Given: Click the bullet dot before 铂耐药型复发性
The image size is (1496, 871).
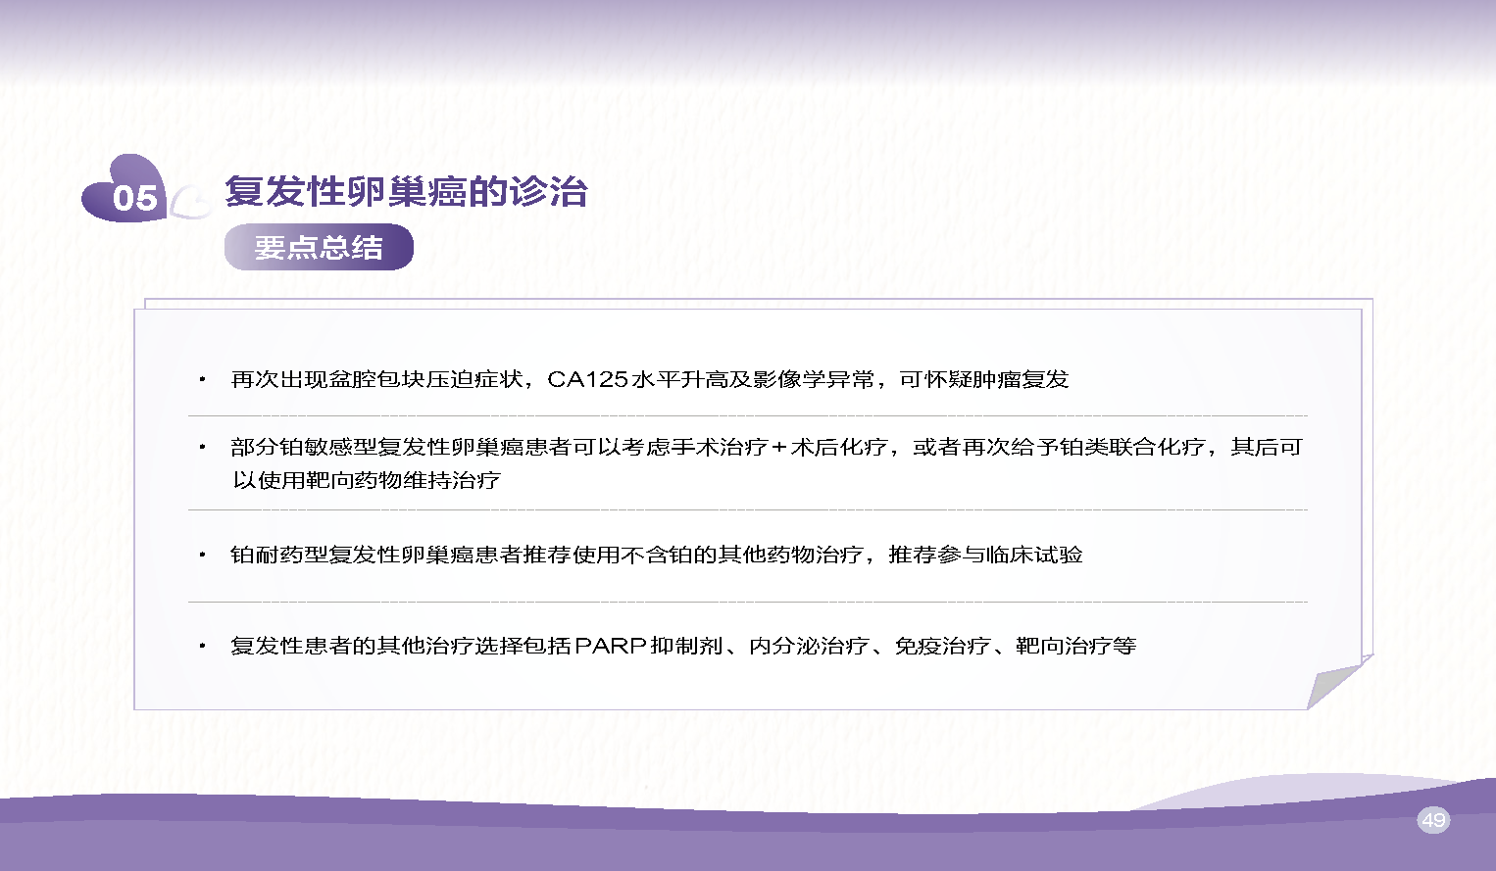Looking at the screenshot, I should pyautogui.click(x=202, y=555).
